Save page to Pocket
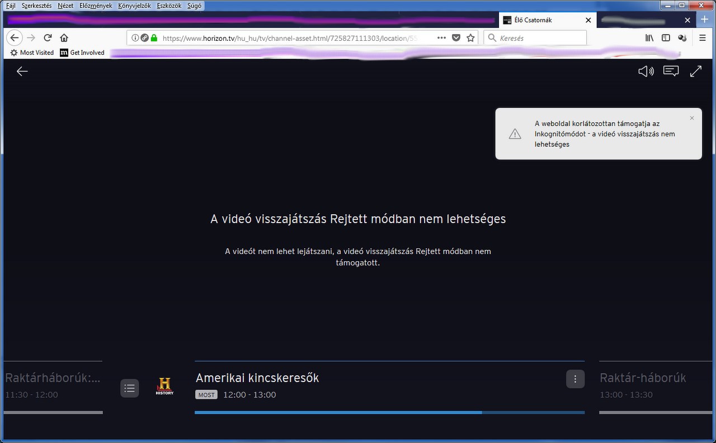This screenshot has width=716, height=443. tap(456, 38)
